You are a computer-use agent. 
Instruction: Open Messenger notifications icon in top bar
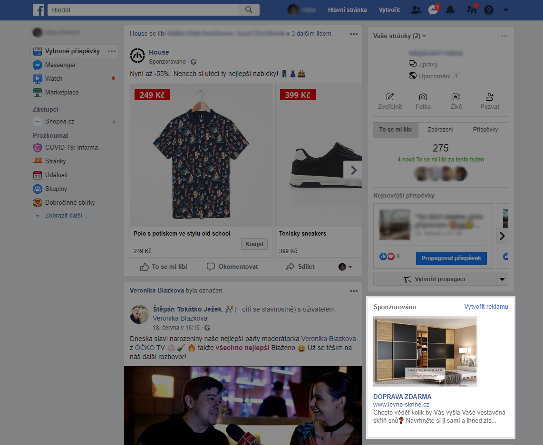tap(433, 10)
